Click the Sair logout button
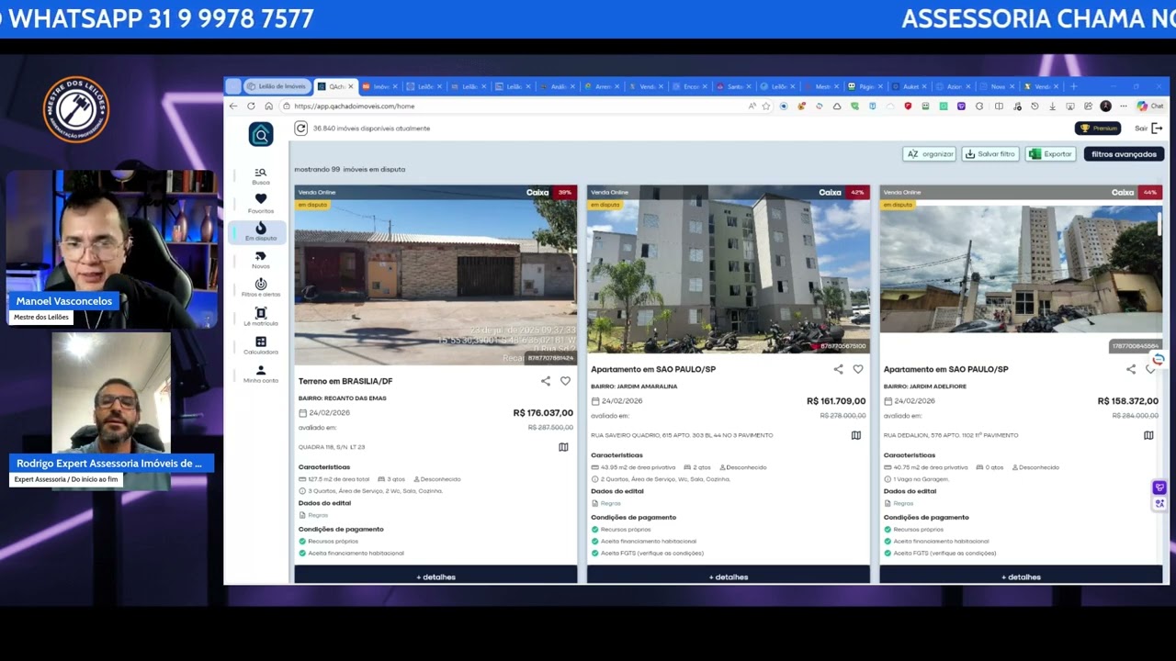The image size is (1176, 661). pyautogui.click(x=1148, y=129)
